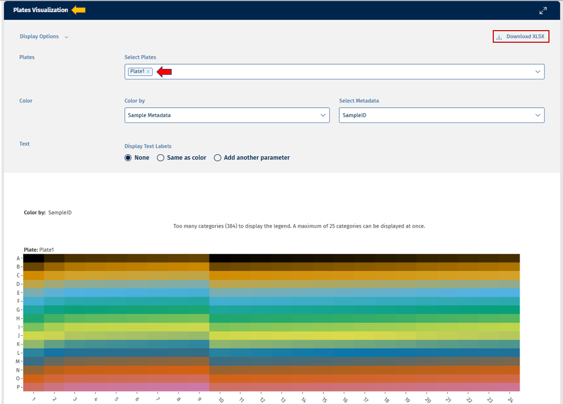
Task: Open the Select Plates dropdown chevron
Action: 538,72
